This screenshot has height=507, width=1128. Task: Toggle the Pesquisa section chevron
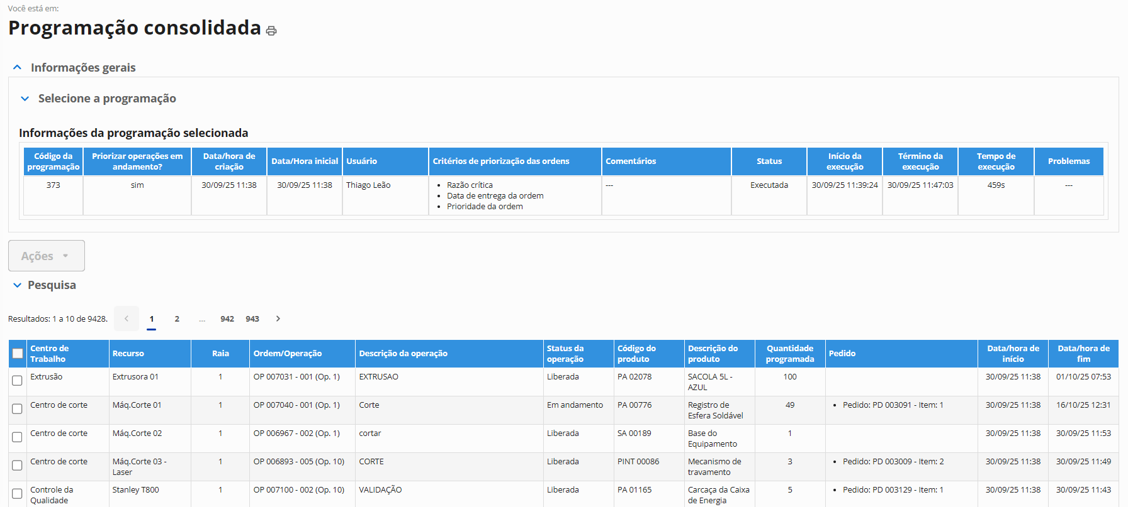pyautogui.click(x=17, y=285)
